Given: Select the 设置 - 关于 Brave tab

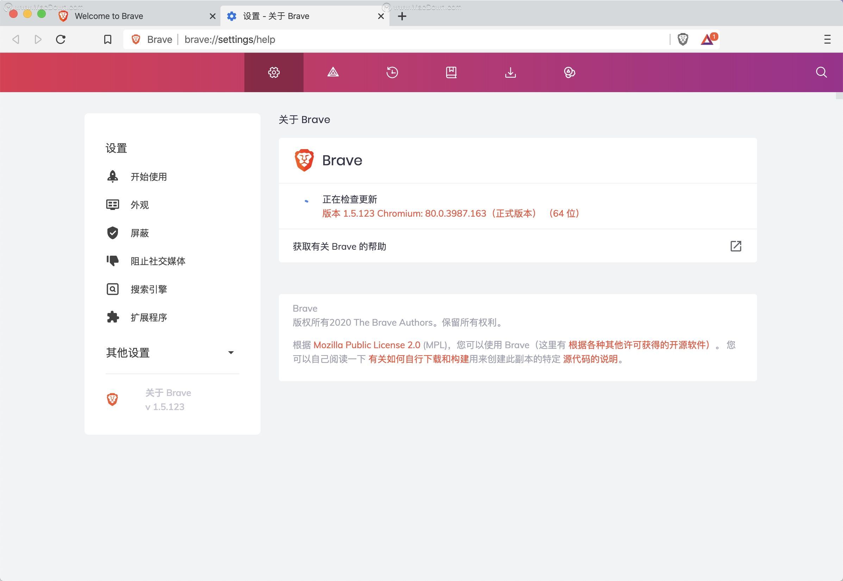Looking at the screenshot, I should pyautogui.click(x=305, y=16).
